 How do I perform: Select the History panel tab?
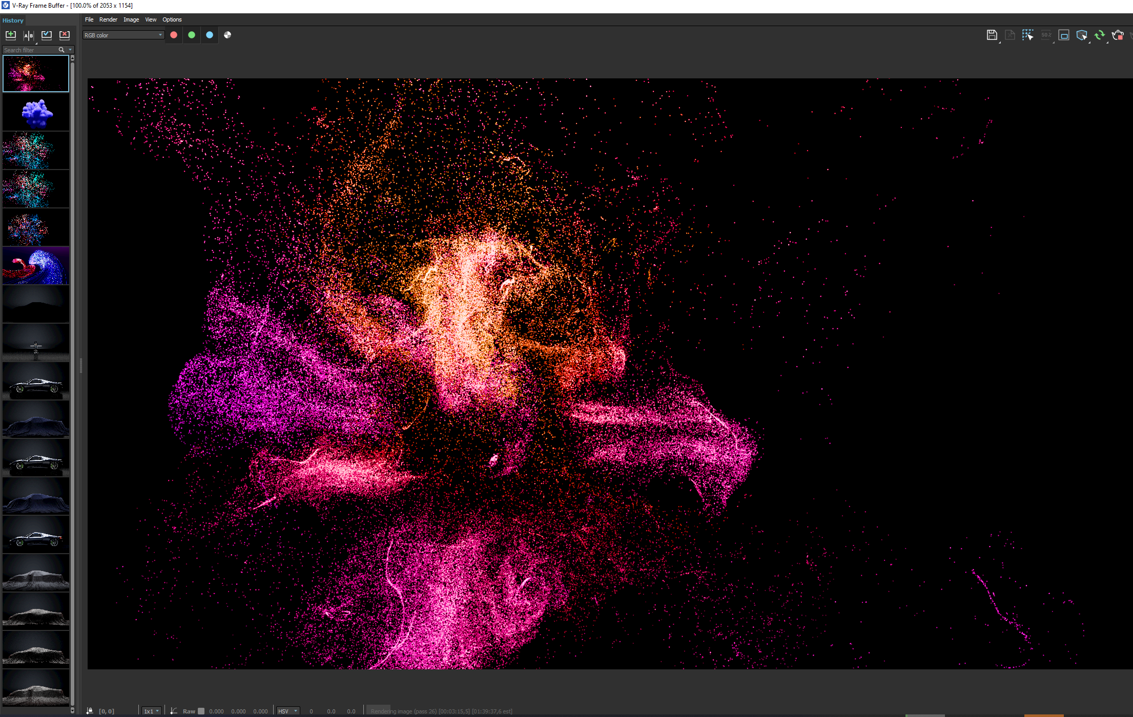13,20
